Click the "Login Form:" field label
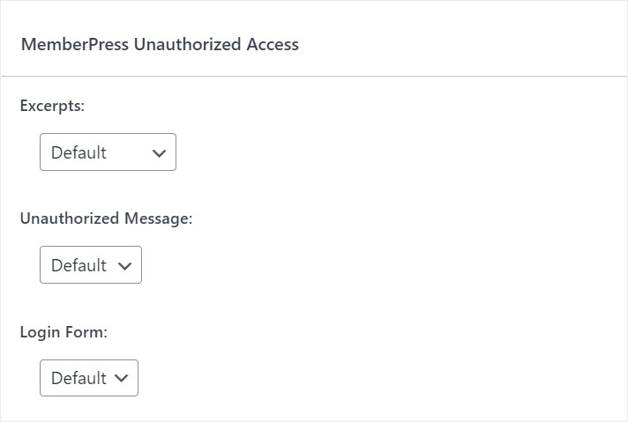 point(63,332)
